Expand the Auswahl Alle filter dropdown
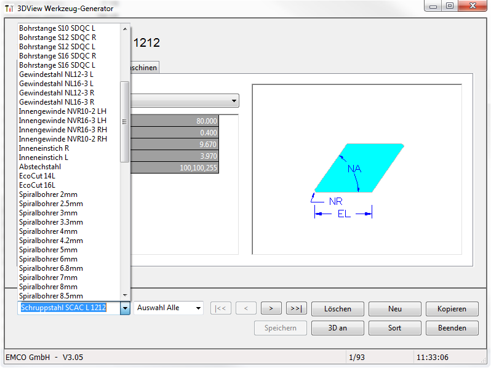 pos(198,308)
